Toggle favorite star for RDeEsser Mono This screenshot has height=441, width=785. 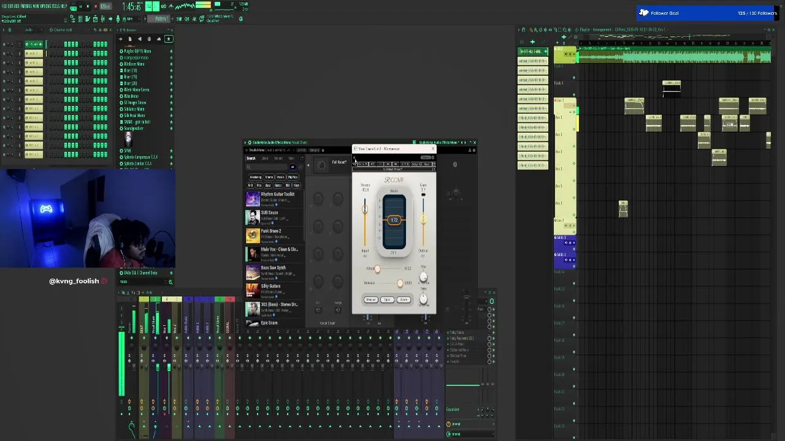tap(171, 64)
